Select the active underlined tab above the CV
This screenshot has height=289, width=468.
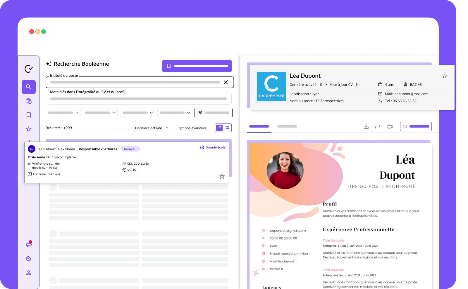pos(259,126)
